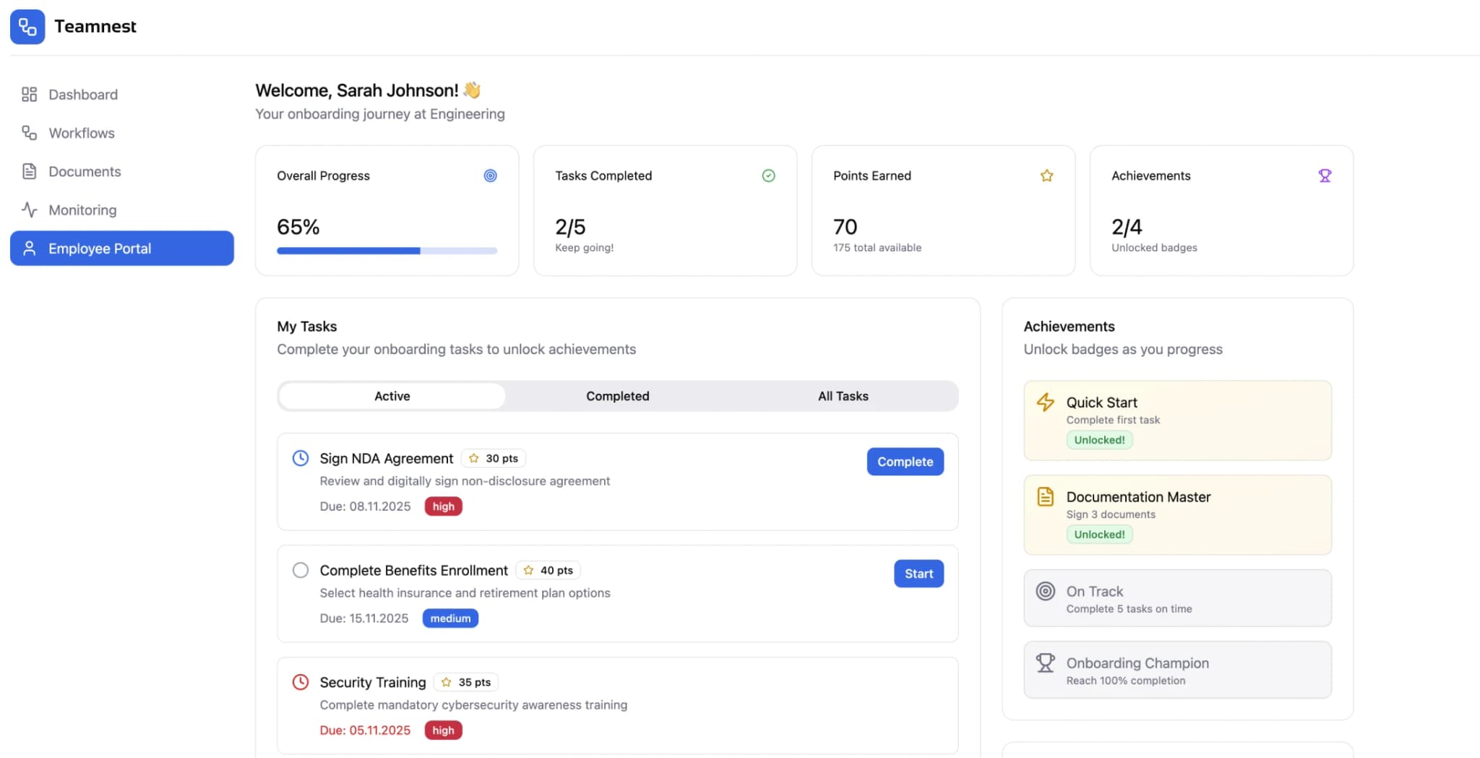The image size is (1480, 758).
Task: Open the All Tasks tab
Action: (x=843, y=396)
